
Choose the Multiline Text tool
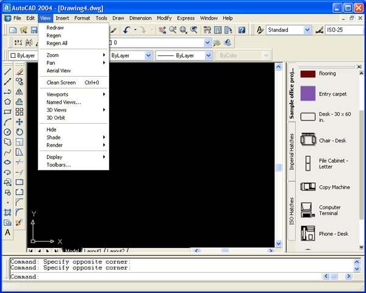[x=7, y=233]
